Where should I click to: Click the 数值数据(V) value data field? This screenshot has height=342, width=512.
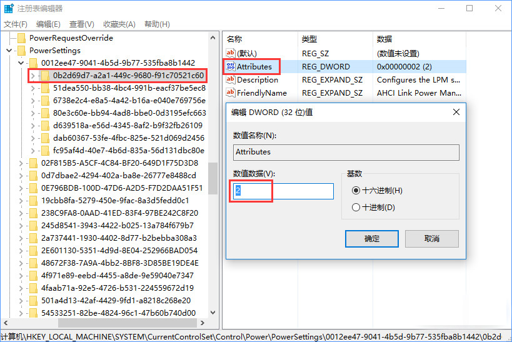click(284, 191)
